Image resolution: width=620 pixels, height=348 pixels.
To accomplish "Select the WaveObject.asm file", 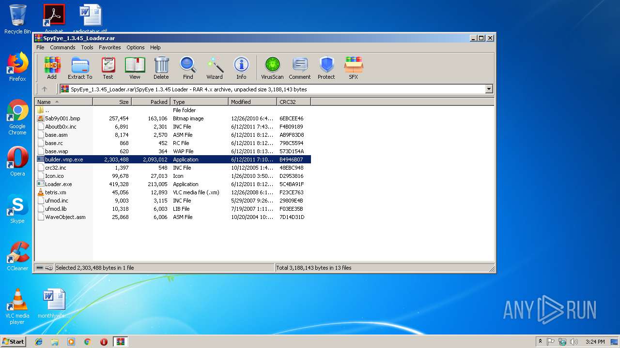I will click(x=173, y=217).
